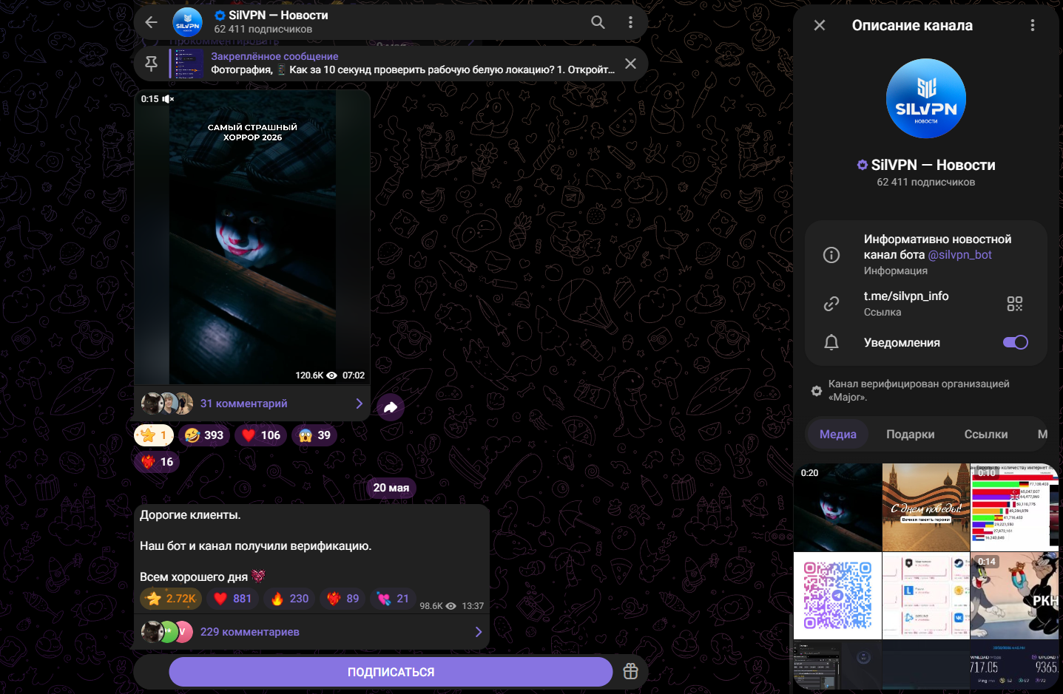Toggle the Уведомления notifications switch
This screenshot has width=1063, height=694.
(x=1016, y=342)
